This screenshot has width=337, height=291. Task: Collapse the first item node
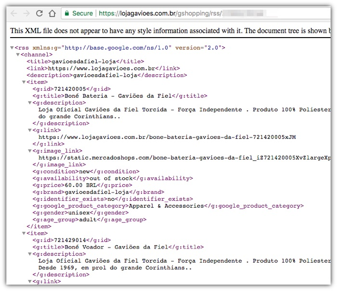[24, 82]
